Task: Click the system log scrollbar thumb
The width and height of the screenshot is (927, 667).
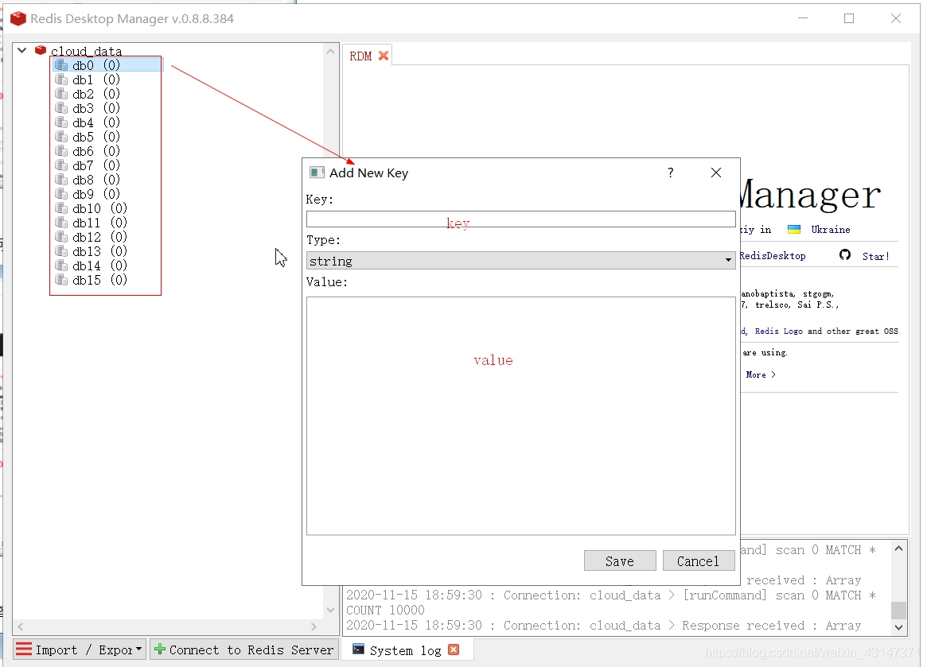Action: [898, 611]
